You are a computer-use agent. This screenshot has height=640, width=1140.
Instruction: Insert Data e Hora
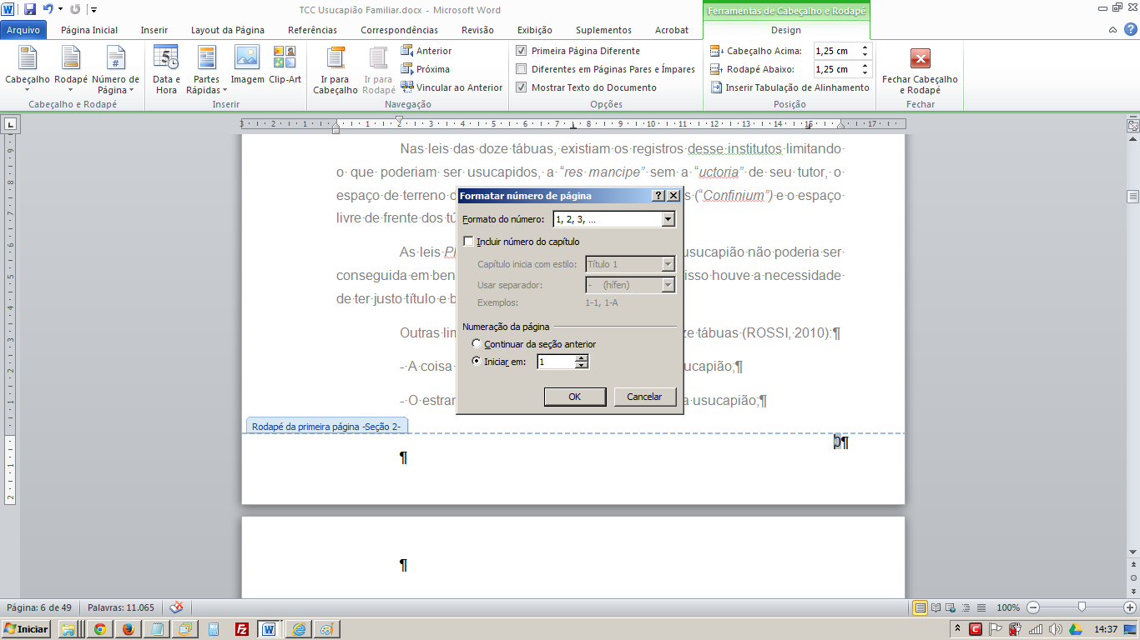[x=166, y=69]
